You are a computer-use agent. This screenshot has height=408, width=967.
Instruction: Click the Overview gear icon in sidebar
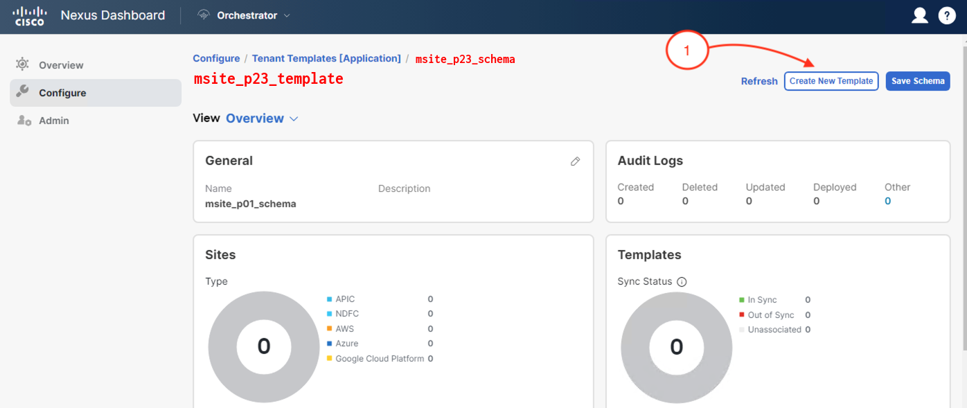coord(23,64)
